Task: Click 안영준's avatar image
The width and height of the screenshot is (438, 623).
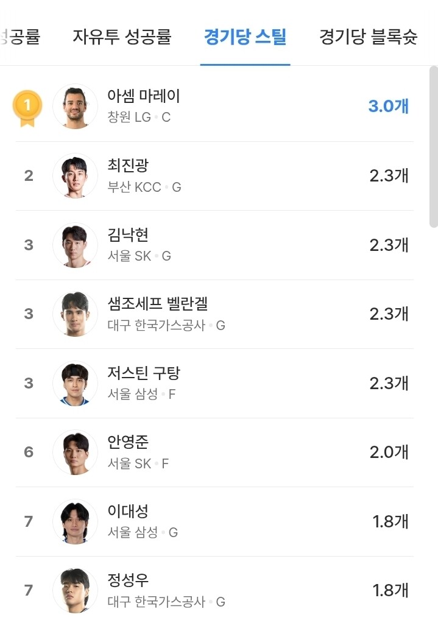Action: (x=75, y=452)
